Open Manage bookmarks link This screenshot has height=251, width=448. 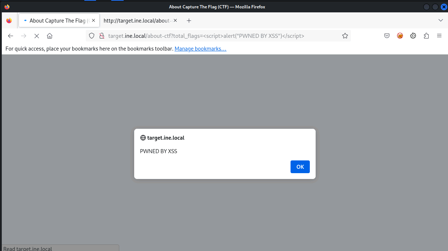(x=200, y=49)
